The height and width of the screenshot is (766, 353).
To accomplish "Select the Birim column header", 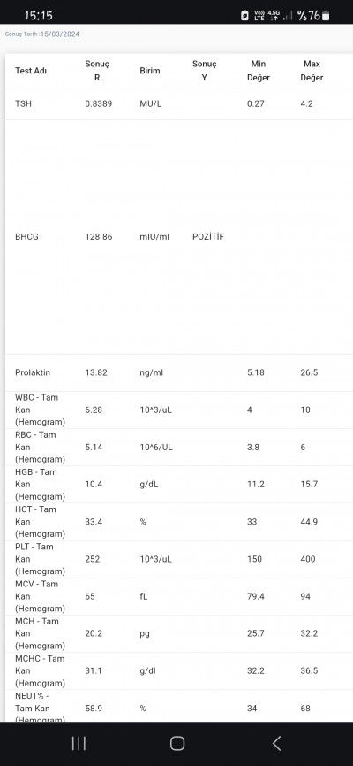I will (x=150, y=71).
